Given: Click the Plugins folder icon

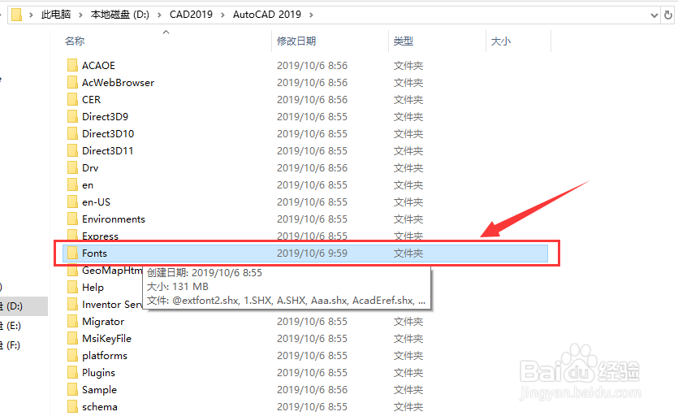Looking at the screenshot, I should click(x=72, y=372).
